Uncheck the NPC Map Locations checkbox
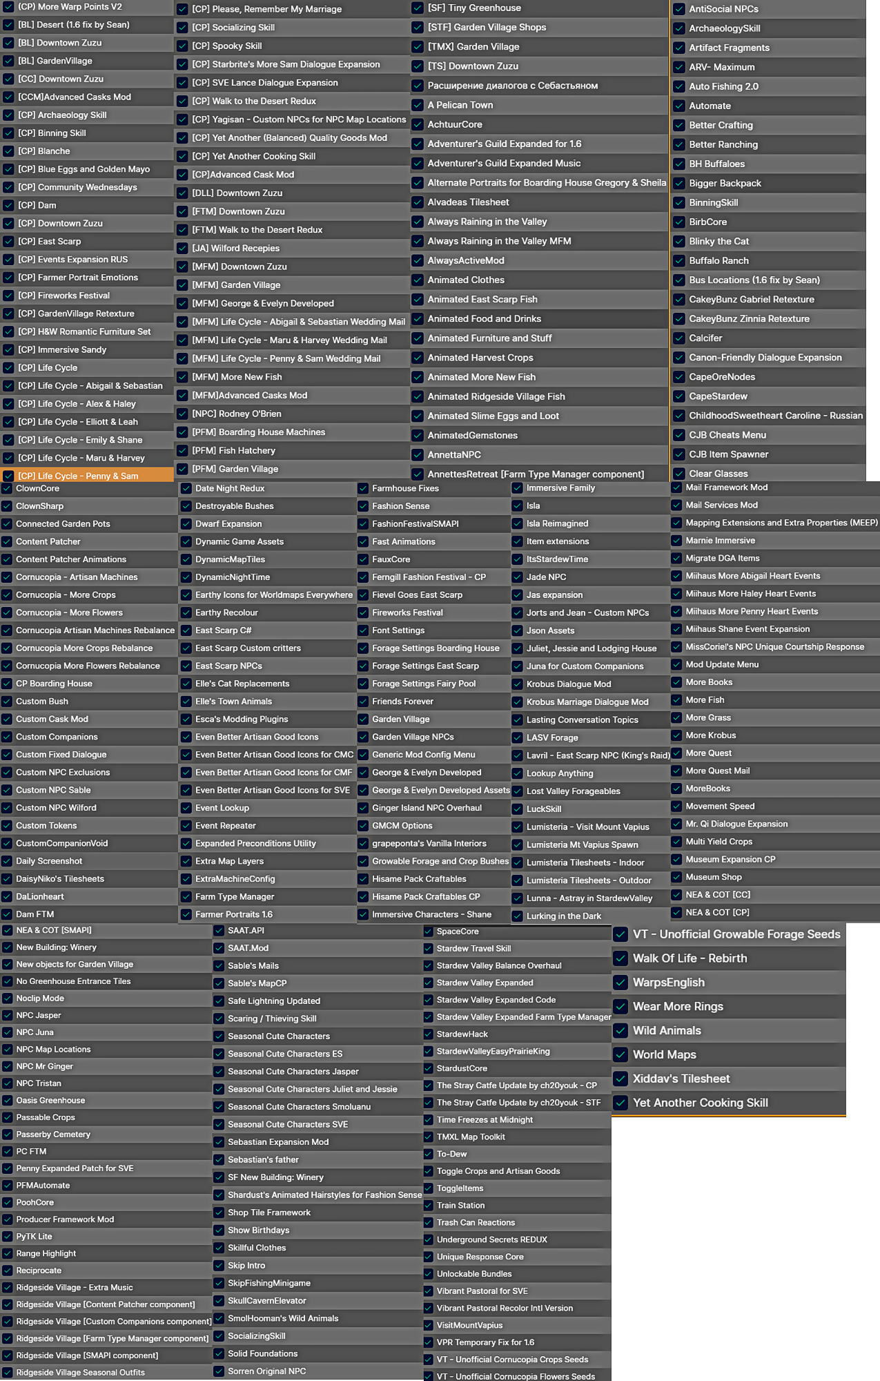 point(7,1050)
